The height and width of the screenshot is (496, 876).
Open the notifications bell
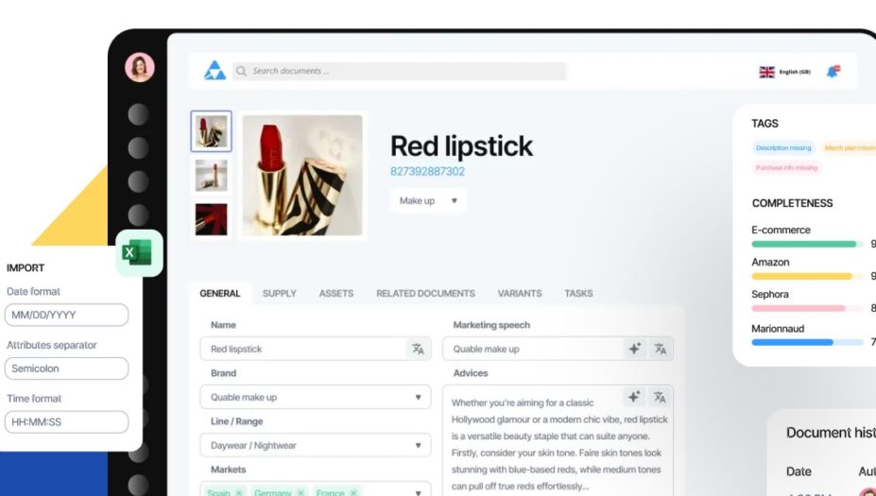tap(833, 72)
